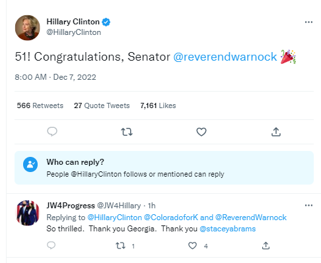Open the @staceyabrams mention in reply
The image size is (321, 263).
(227, 229)
